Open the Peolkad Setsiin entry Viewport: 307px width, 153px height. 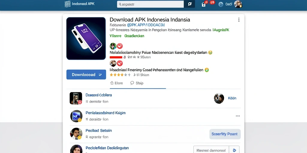99,130
